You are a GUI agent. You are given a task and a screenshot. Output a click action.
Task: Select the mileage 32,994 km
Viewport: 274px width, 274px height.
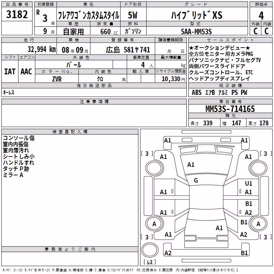click(41, 49)
